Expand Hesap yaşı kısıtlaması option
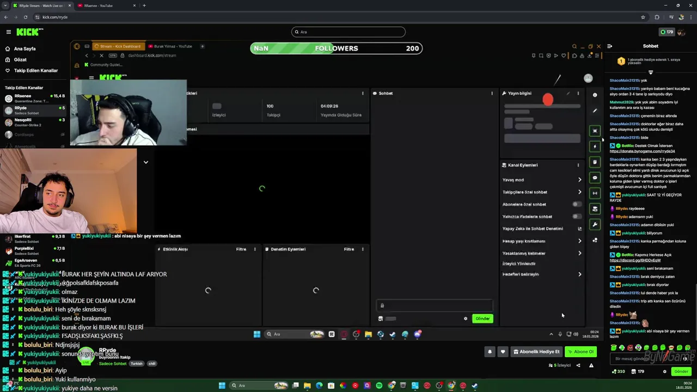Image resolution: width=697 pixels, height=392 pixels. coord(542,241)
